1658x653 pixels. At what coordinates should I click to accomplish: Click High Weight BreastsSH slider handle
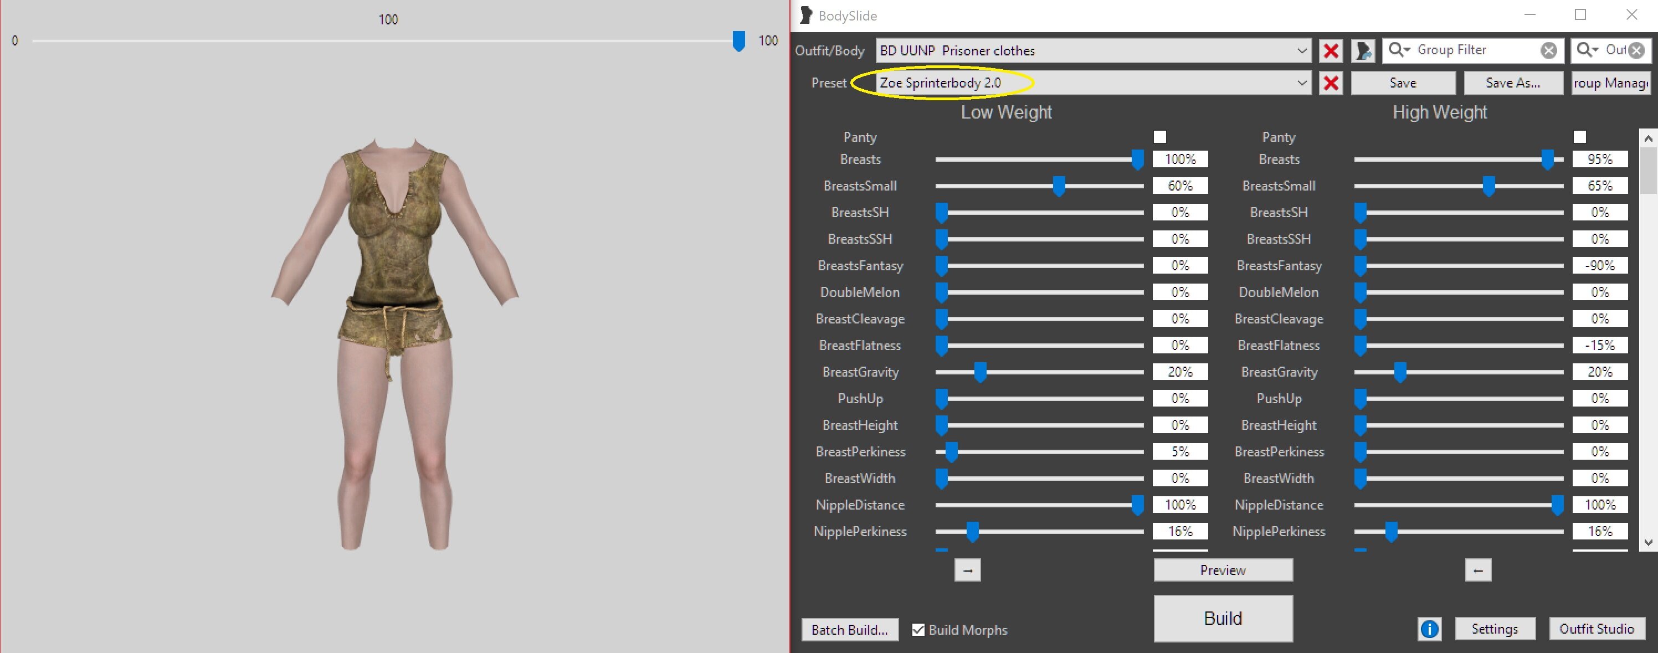coord(1361,213)
